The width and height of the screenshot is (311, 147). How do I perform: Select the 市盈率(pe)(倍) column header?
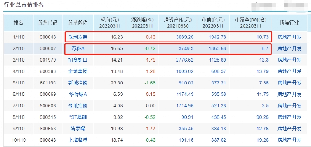pos(251,23)
